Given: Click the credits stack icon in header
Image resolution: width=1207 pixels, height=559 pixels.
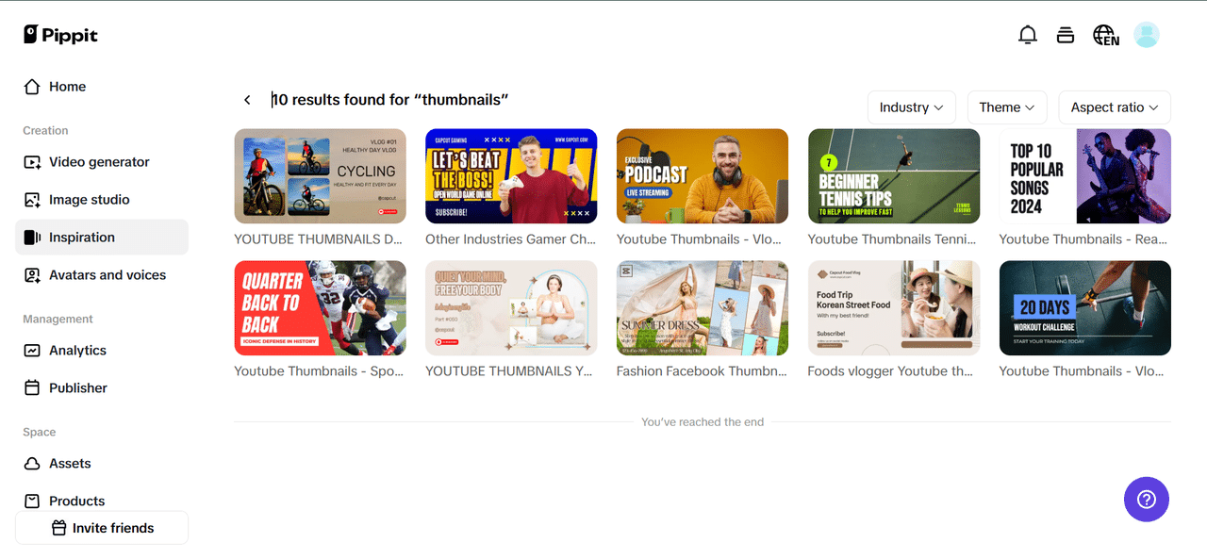Looking at the screenshot, I should (1066, 35).
